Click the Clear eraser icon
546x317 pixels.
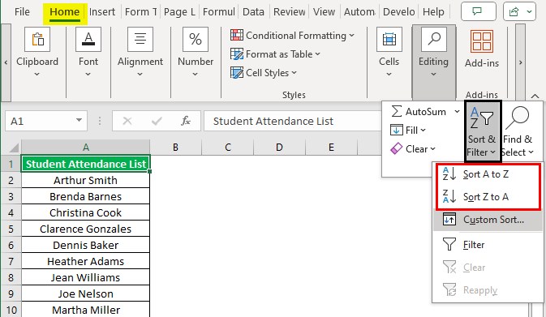tap(396, 149)
